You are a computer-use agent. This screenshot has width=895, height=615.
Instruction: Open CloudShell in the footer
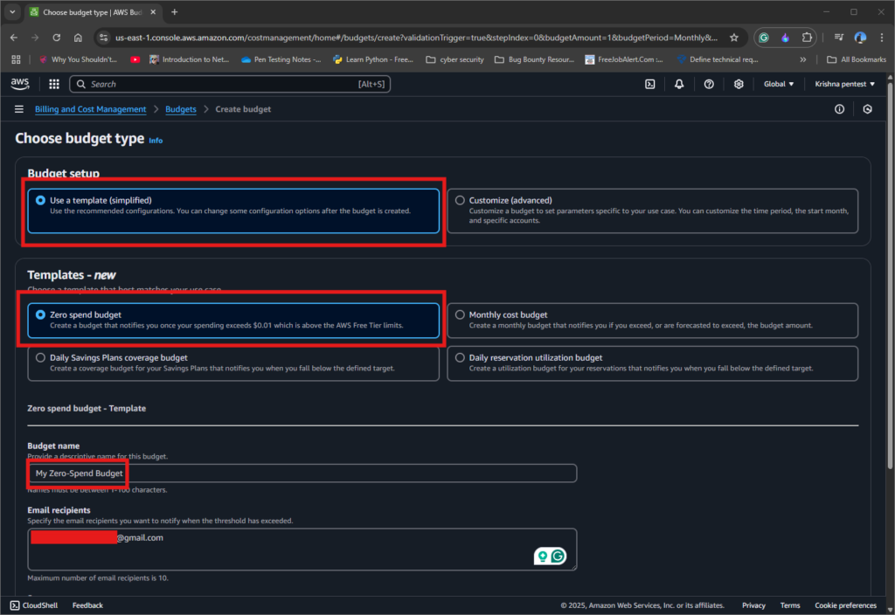click(34, 605)
